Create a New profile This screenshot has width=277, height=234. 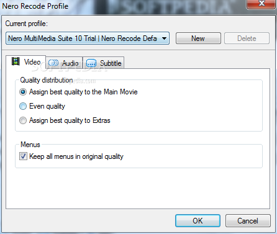[x=198, y=38]
